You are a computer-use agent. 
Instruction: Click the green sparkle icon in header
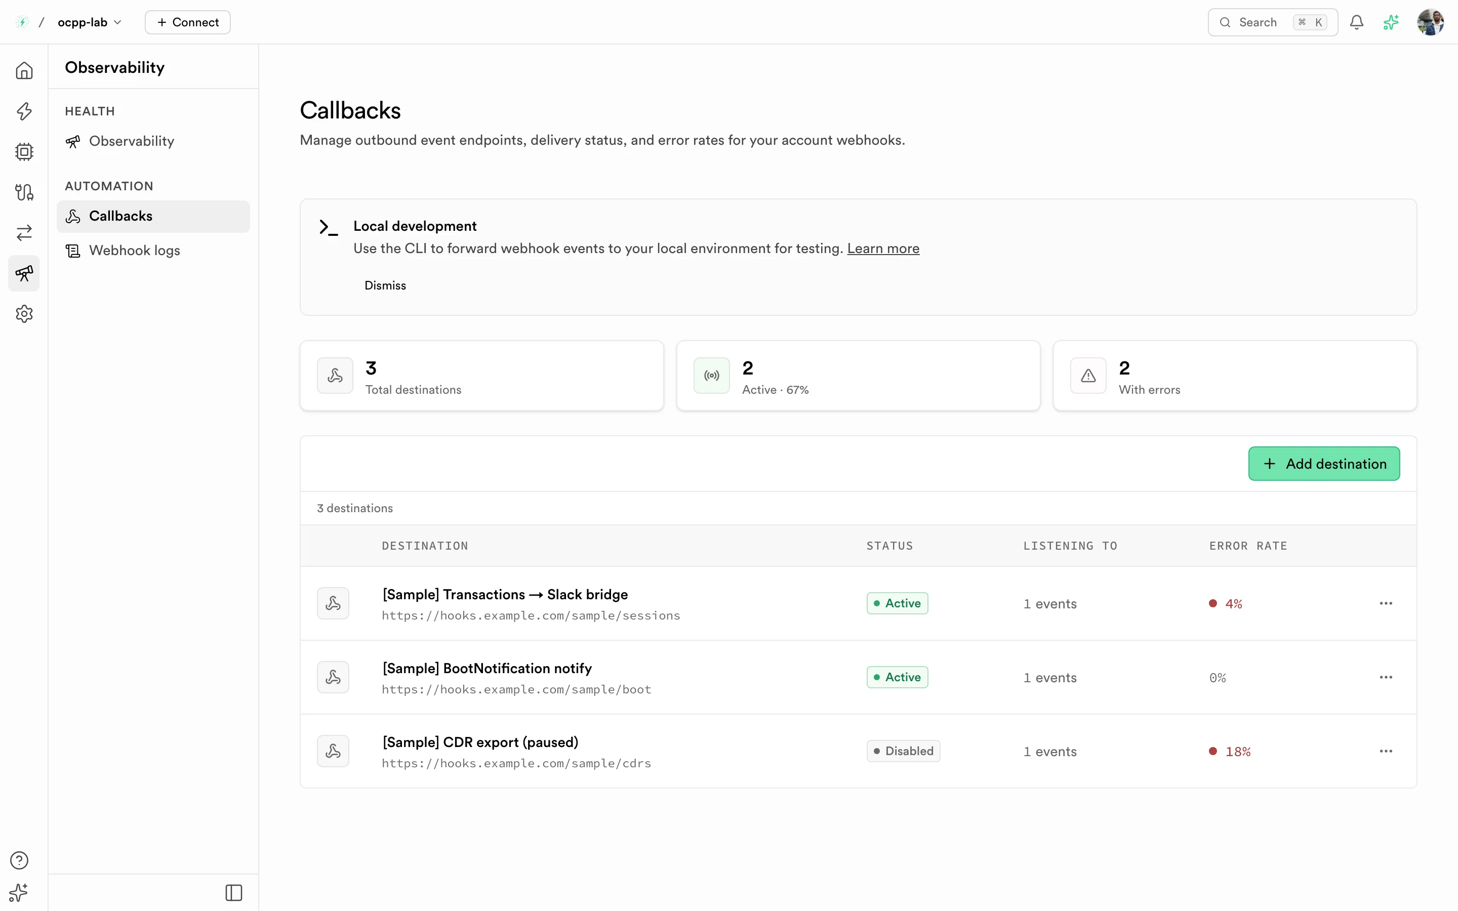pyautogui.click(x=1391, y=22)
